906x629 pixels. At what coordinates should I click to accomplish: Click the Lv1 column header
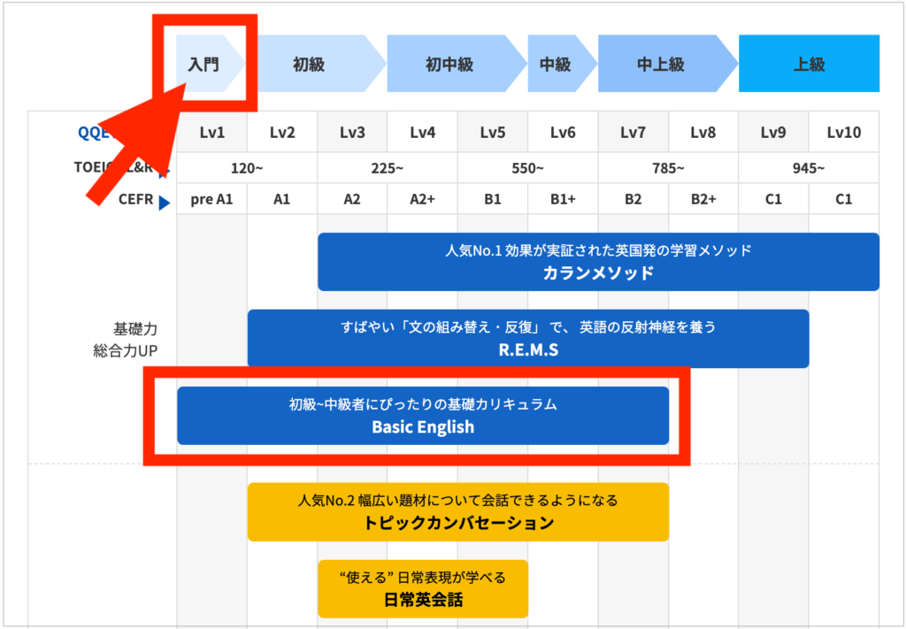pyautogui.click(x=211, y=133)
